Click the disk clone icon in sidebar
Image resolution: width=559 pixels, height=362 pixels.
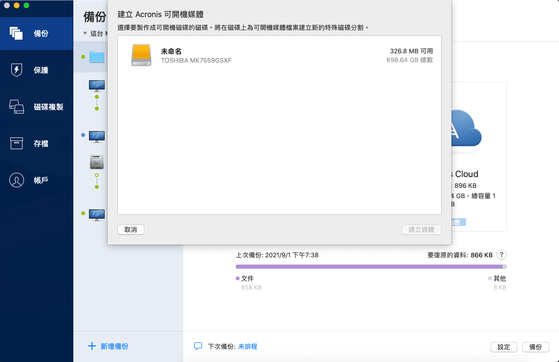click(x=17, y=107)
